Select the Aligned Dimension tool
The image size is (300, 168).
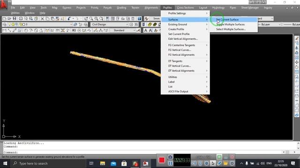9,30
